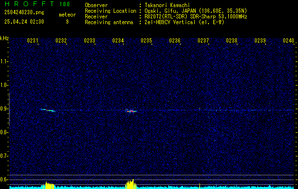This screenshot has width=298, height=189.
Task: Click the 1.0 kHz axis label
Action: coord(3,85)
